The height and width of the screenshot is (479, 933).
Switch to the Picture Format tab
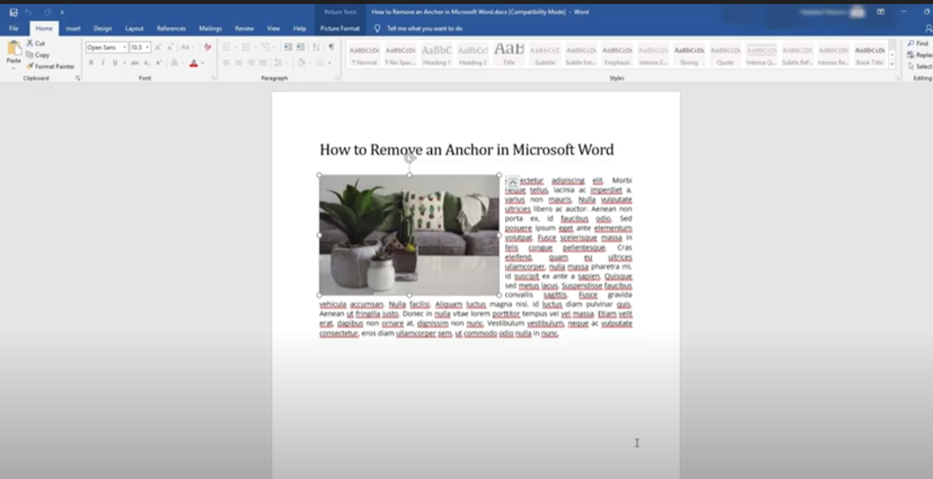click(x=340, y=29)
